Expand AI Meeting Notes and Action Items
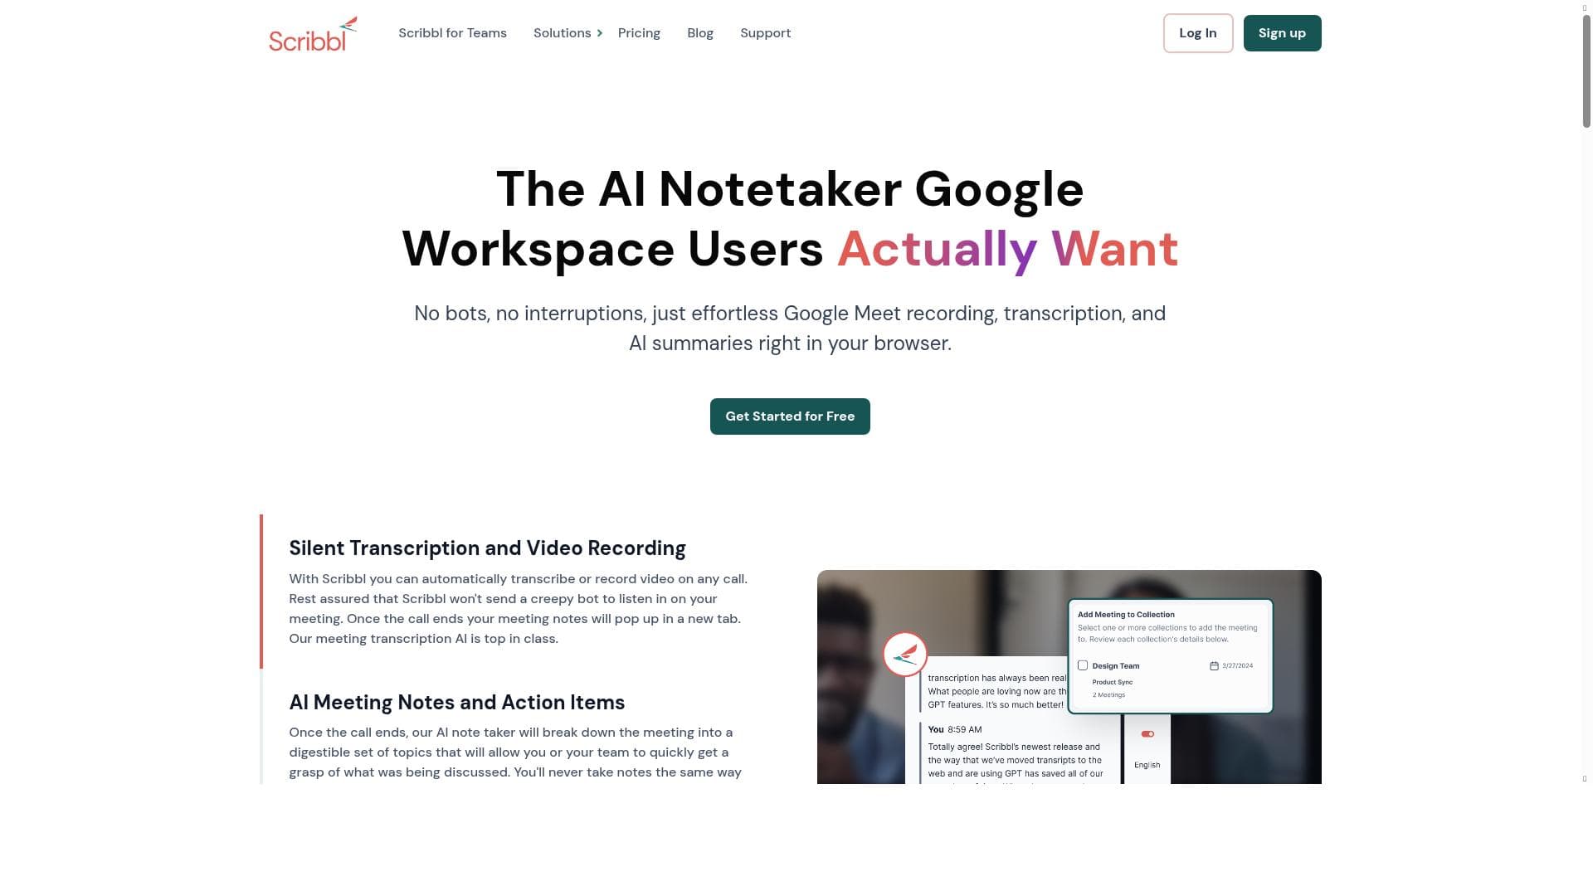The image size is (1593, 896). 456,703
